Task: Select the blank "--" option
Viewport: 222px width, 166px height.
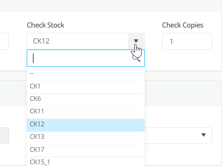Action: click(86, 74)
